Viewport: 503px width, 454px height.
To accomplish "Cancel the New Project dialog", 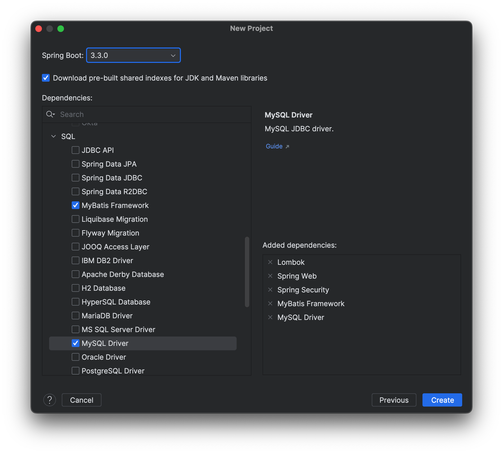I will click(x=82, y=400).
